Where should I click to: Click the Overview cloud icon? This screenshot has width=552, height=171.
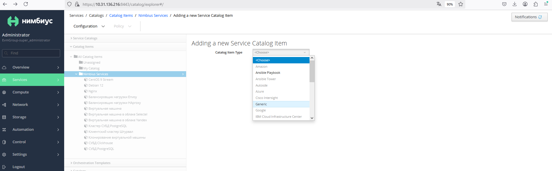[4, 67]
